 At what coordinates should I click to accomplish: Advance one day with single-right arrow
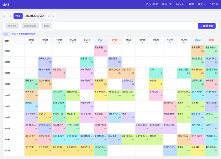pyautogui.click(x=48, y=16)
